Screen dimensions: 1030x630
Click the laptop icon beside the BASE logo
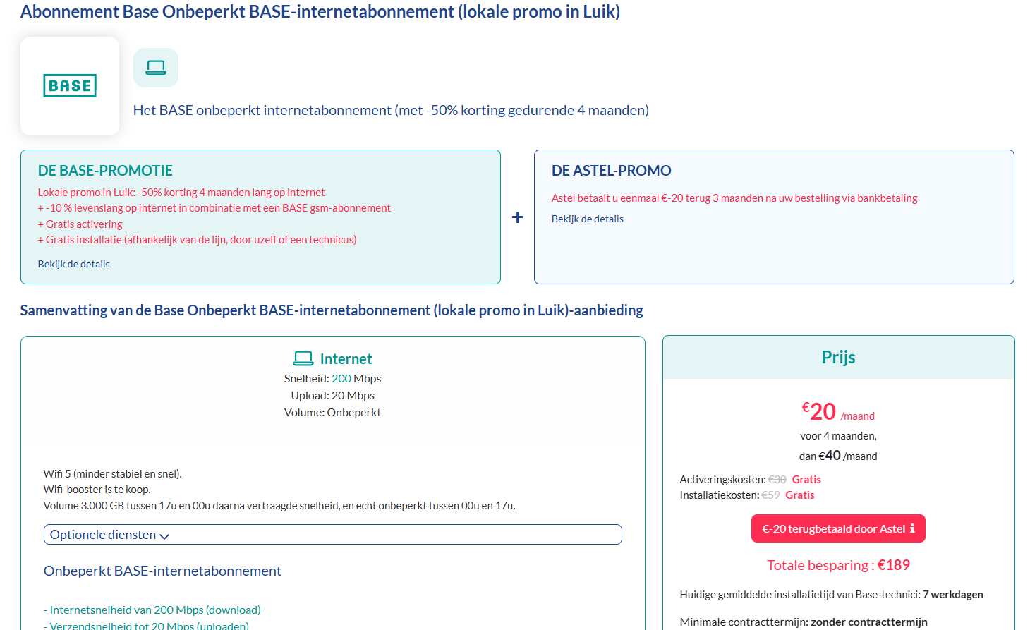pos(156,68)
